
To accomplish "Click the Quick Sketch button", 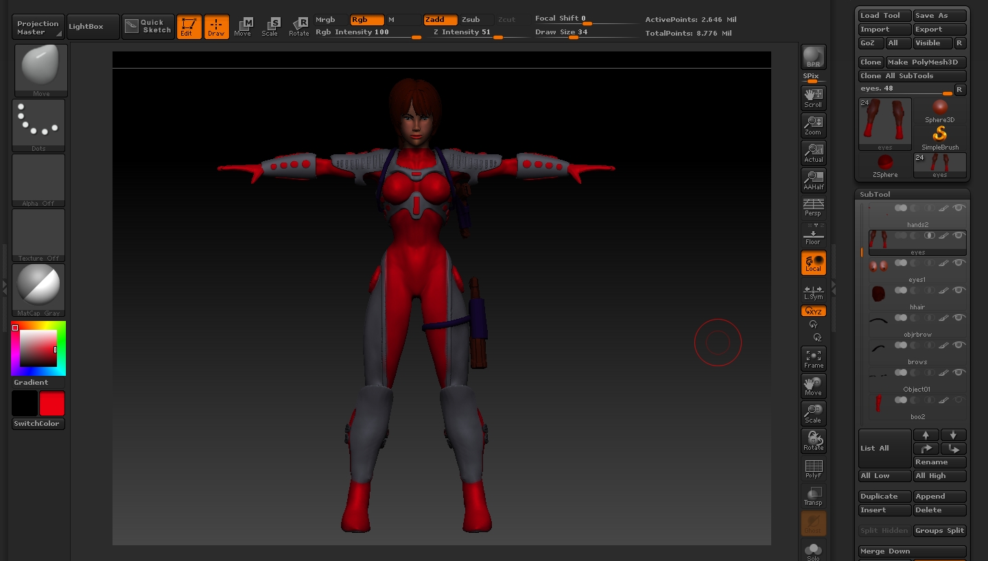I will click(x=148, y=27).
